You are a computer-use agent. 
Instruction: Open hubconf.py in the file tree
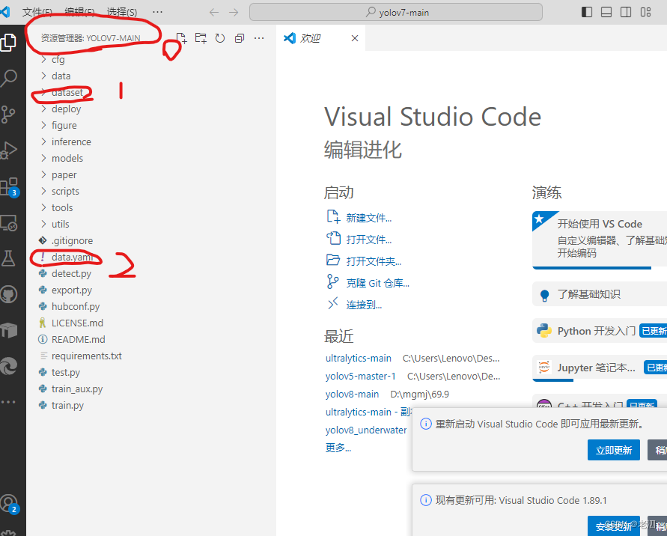click(x=151, y=306)
